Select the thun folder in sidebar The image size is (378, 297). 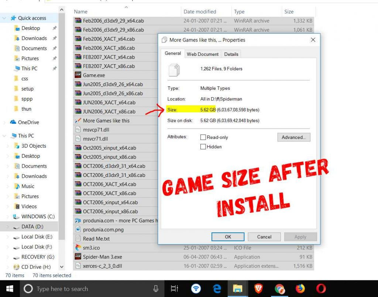(26, 109)
